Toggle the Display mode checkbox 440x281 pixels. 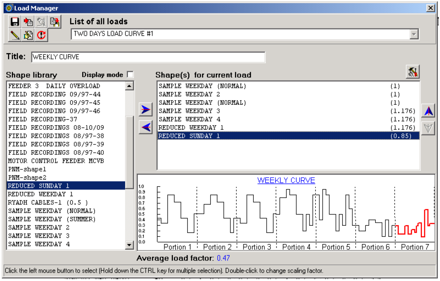(x=130, y=74)
